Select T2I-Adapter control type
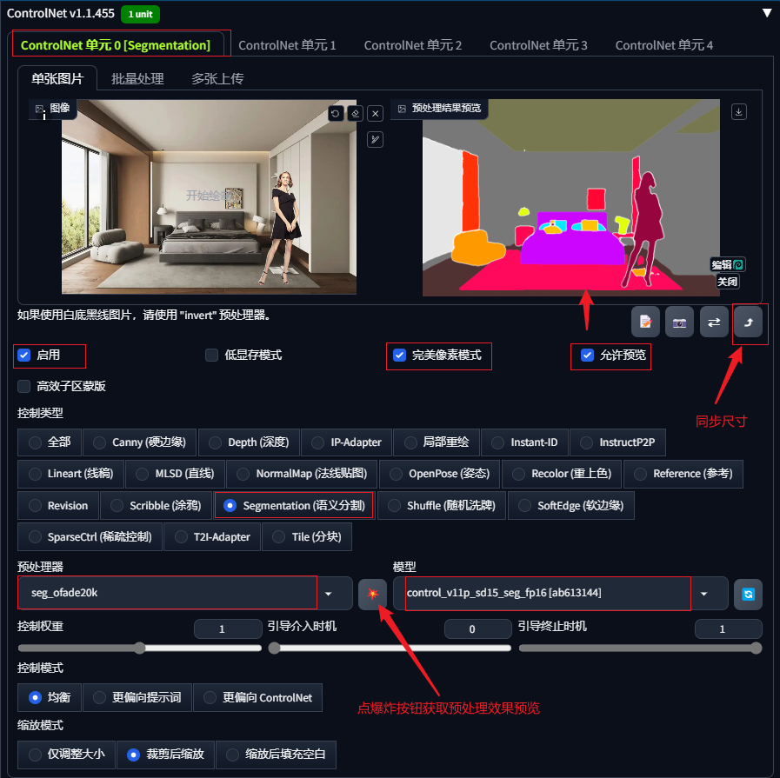The height and width of the screenshot is (778, 780). 212,537
